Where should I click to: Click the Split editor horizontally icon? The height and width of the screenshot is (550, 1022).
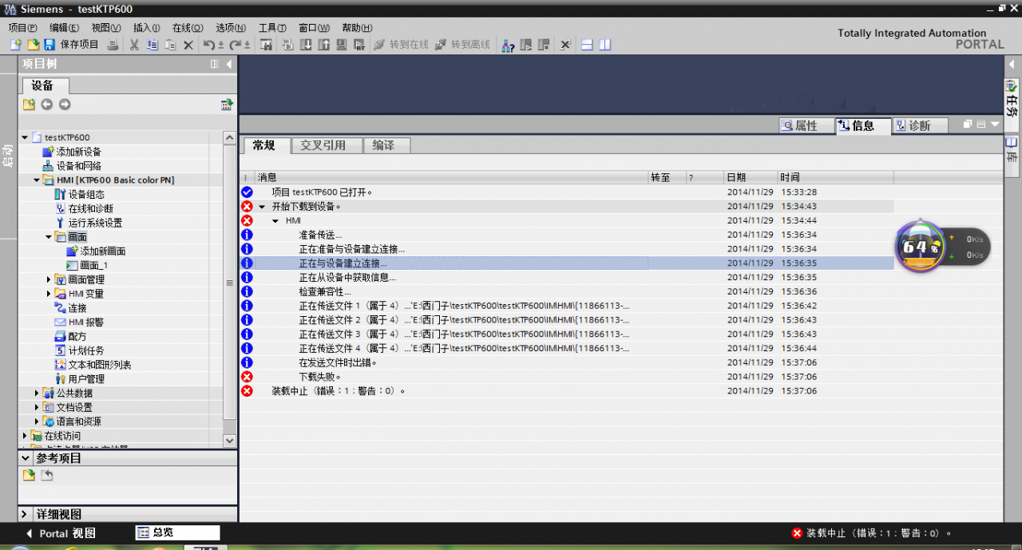(x=587, y=45)
